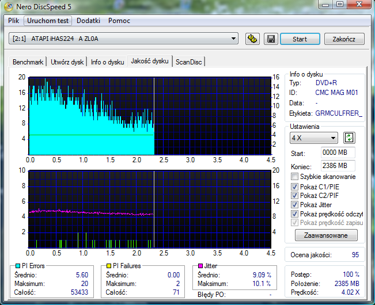Click the Start button
The width and height of the screenshot is (375, 305).
[300, 39]
